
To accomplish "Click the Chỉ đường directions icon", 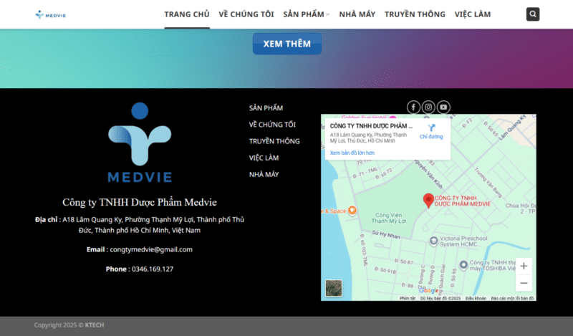I will (x=432, y=128).
